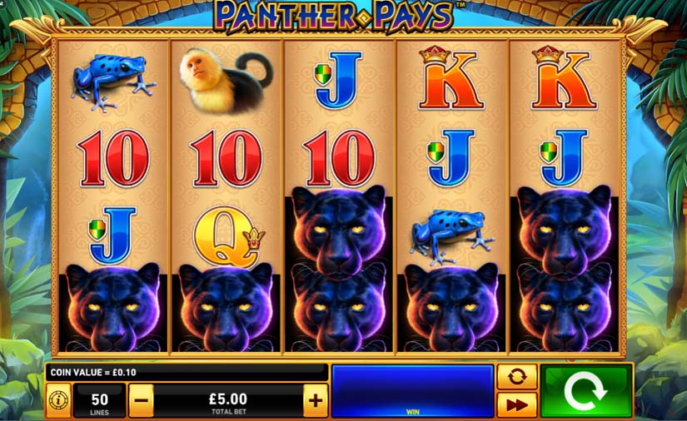Increase total bet with plus button
This screenshot has width=687, height=421.
point(316,400)
